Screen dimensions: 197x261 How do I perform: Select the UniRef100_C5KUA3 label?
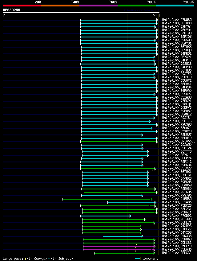coord(177,239)
